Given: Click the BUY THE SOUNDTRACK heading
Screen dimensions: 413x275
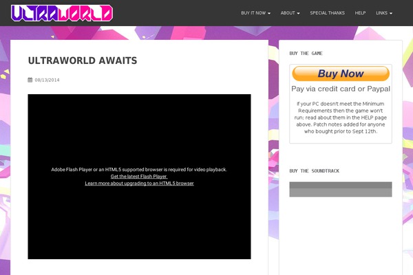Looking at the screenshot, I should point(315,171).
